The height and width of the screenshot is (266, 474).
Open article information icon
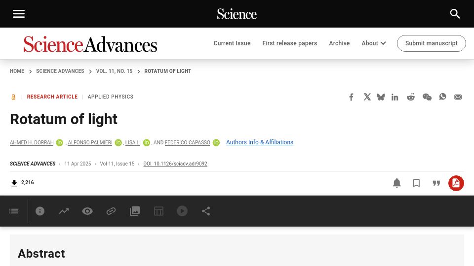(40, 211)
